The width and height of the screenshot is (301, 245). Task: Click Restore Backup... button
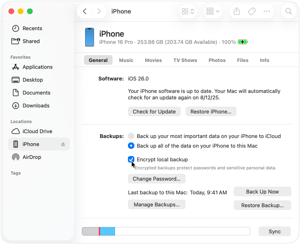262,205
